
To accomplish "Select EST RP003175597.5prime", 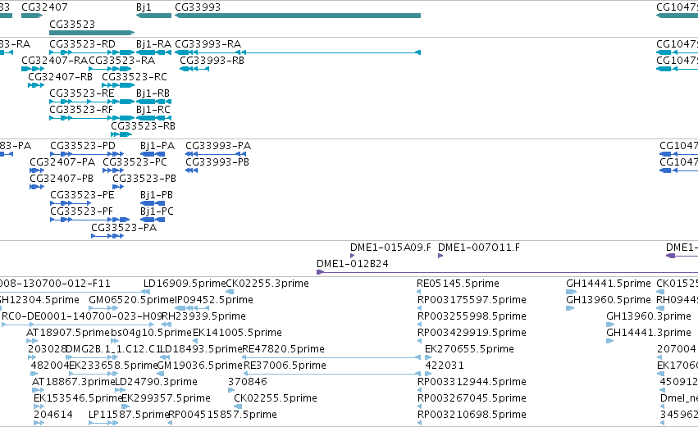I will click(x=419, y=308).
